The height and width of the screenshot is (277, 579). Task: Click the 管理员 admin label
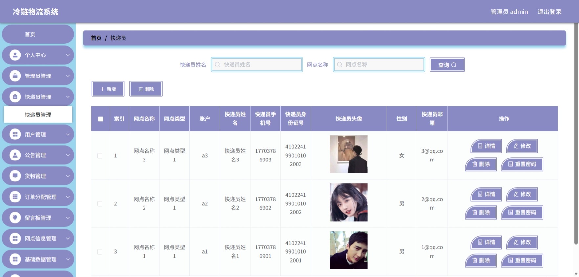click(x=509, y=12)
